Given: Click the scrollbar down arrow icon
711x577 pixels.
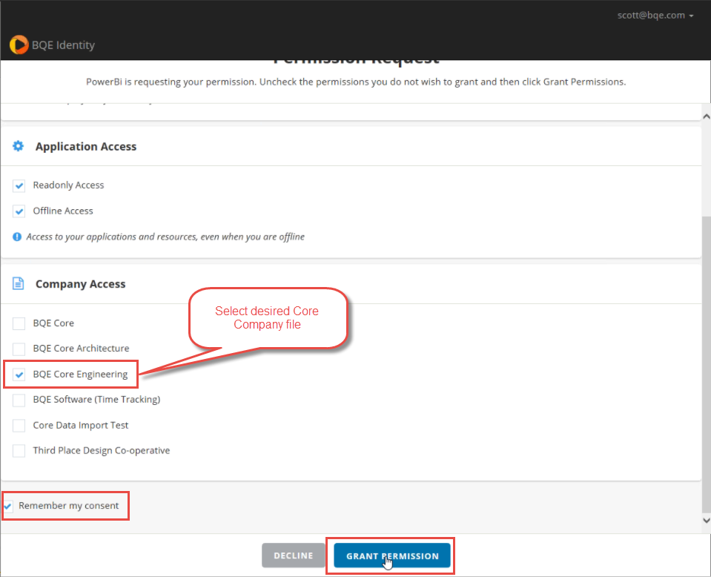Looking at the screenshot, I should tap(705, 520).
